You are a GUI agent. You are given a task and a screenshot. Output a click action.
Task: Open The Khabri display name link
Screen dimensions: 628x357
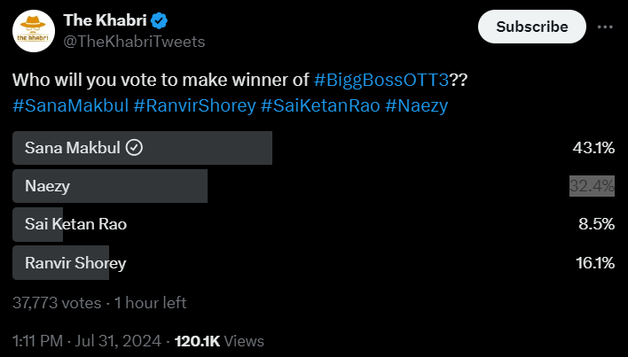pyautogui.click(x=106, y=20)
